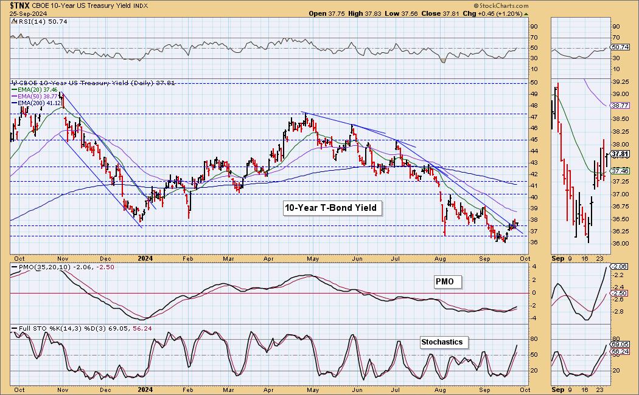Click the 39.25 label on zoom panel axis
Screen dimensions: 639x395
pos(620,82)
